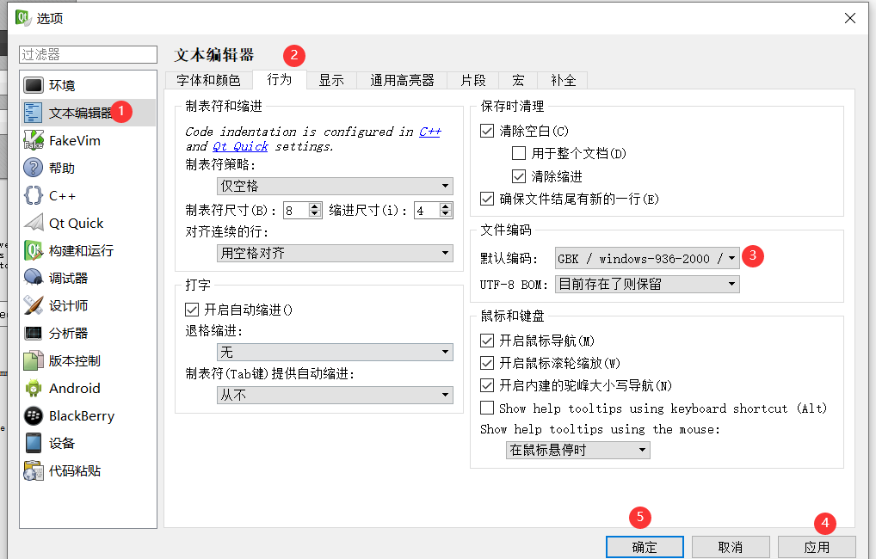Switch to the 片段 tab
The image size is (876, 559).
[x=473, y=81]
